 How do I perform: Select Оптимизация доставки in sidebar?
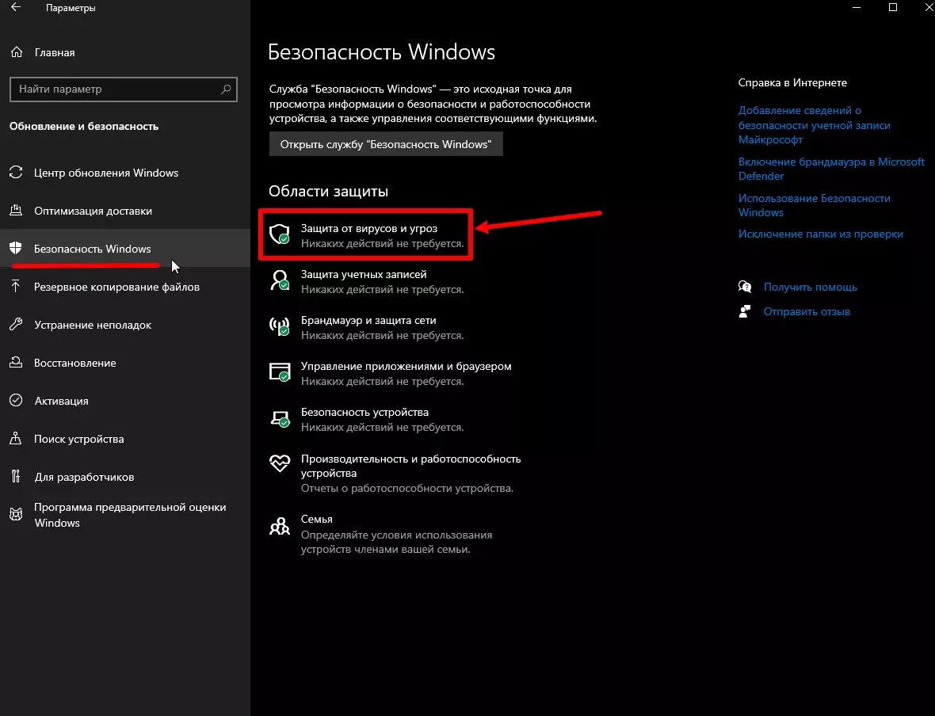point(93,211)
